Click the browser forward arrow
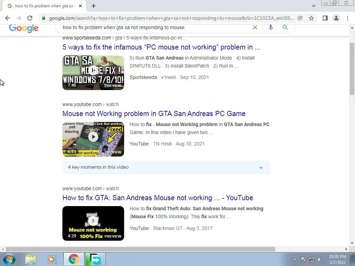 [19, 18]
